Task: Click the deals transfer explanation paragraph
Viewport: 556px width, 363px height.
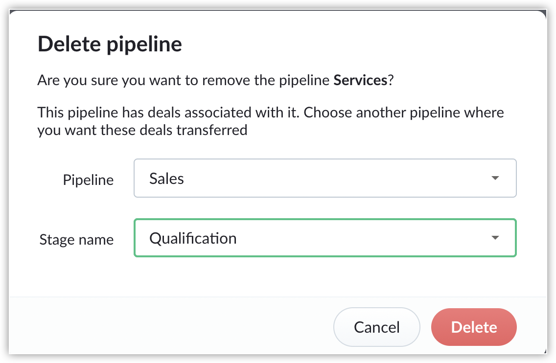Action: click(270, 121)
